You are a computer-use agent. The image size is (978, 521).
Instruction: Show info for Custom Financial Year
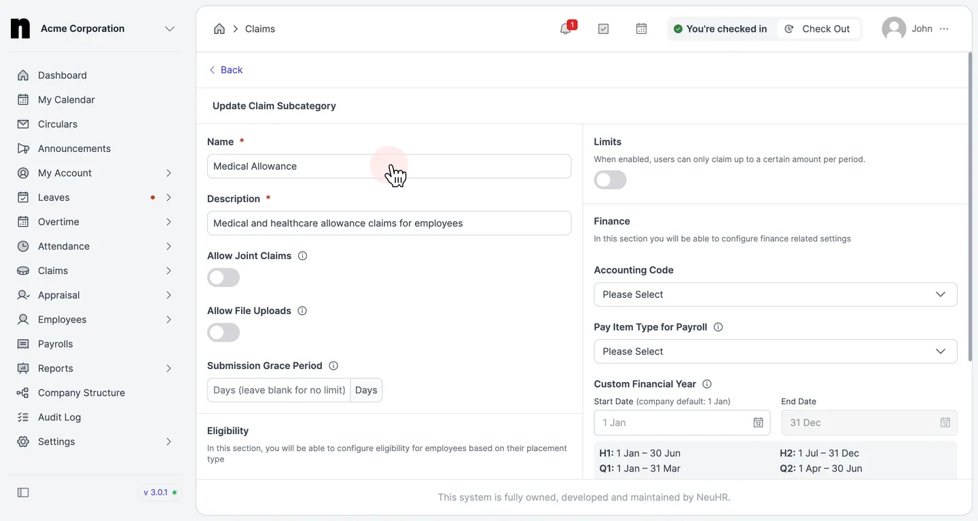point(707,384)
